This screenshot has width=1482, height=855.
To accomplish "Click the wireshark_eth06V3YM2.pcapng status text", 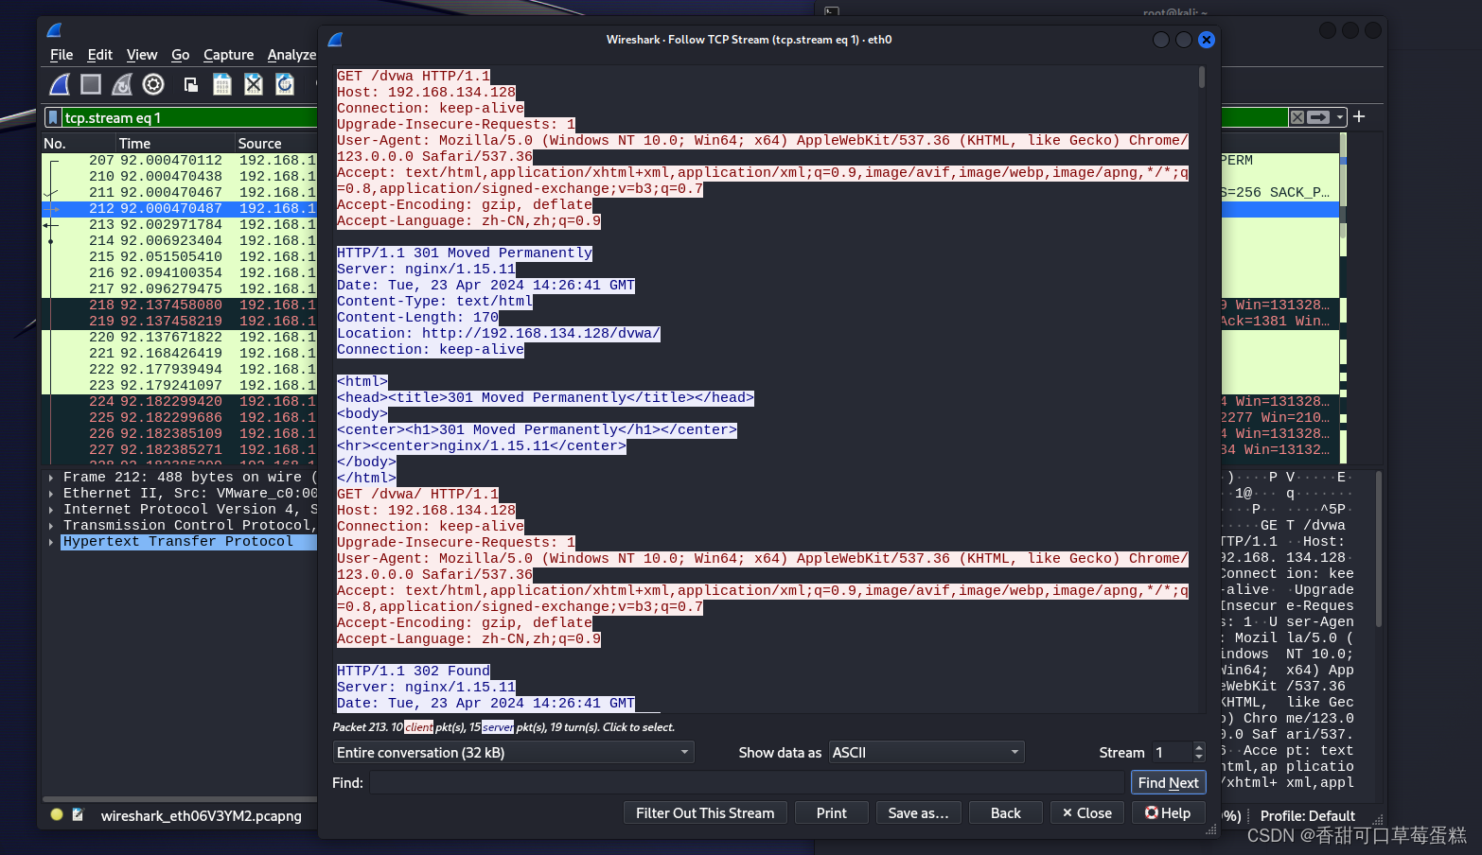I will coord(202,815).
